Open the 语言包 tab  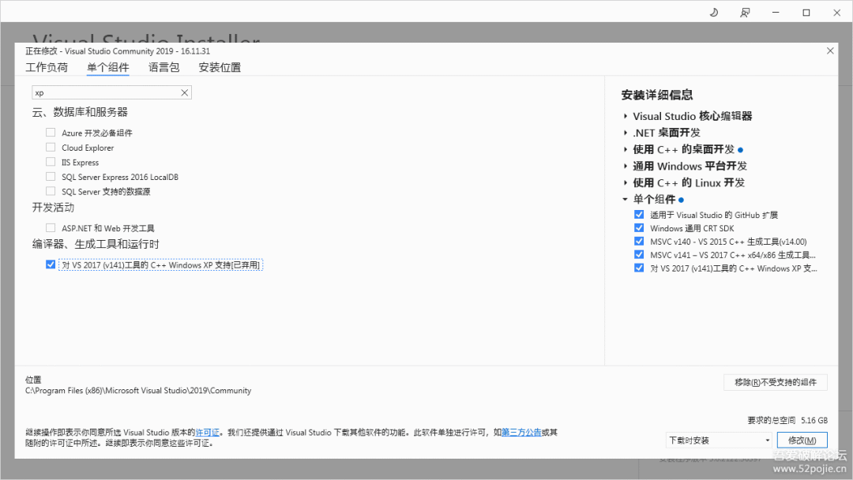coord(163,67)
